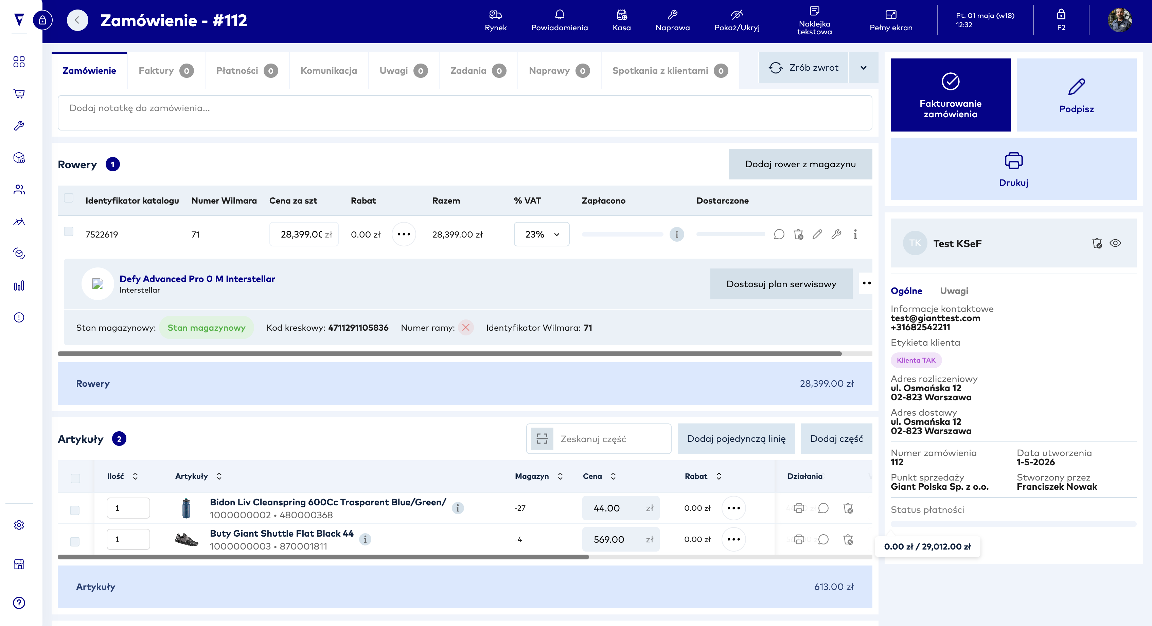The image size is (1152, 626).
Task: Open Powiadomienia bell notifications
Action: click(559, 21)
